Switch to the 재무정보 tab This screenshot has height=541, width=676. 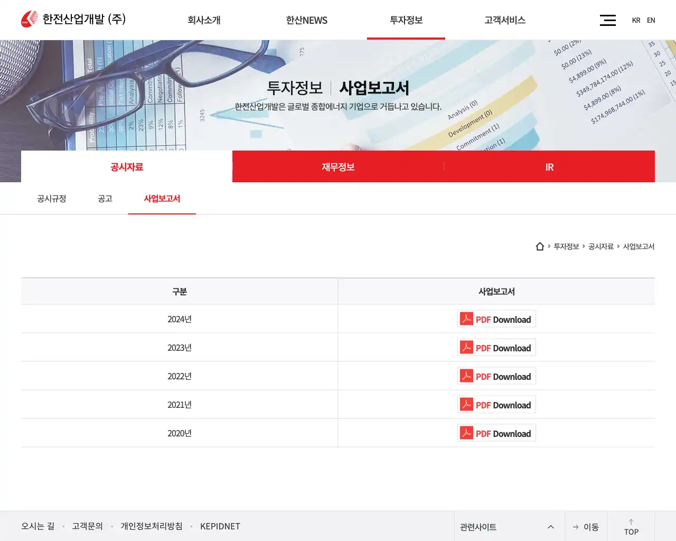pyautogui.click(x=337, y=166)
